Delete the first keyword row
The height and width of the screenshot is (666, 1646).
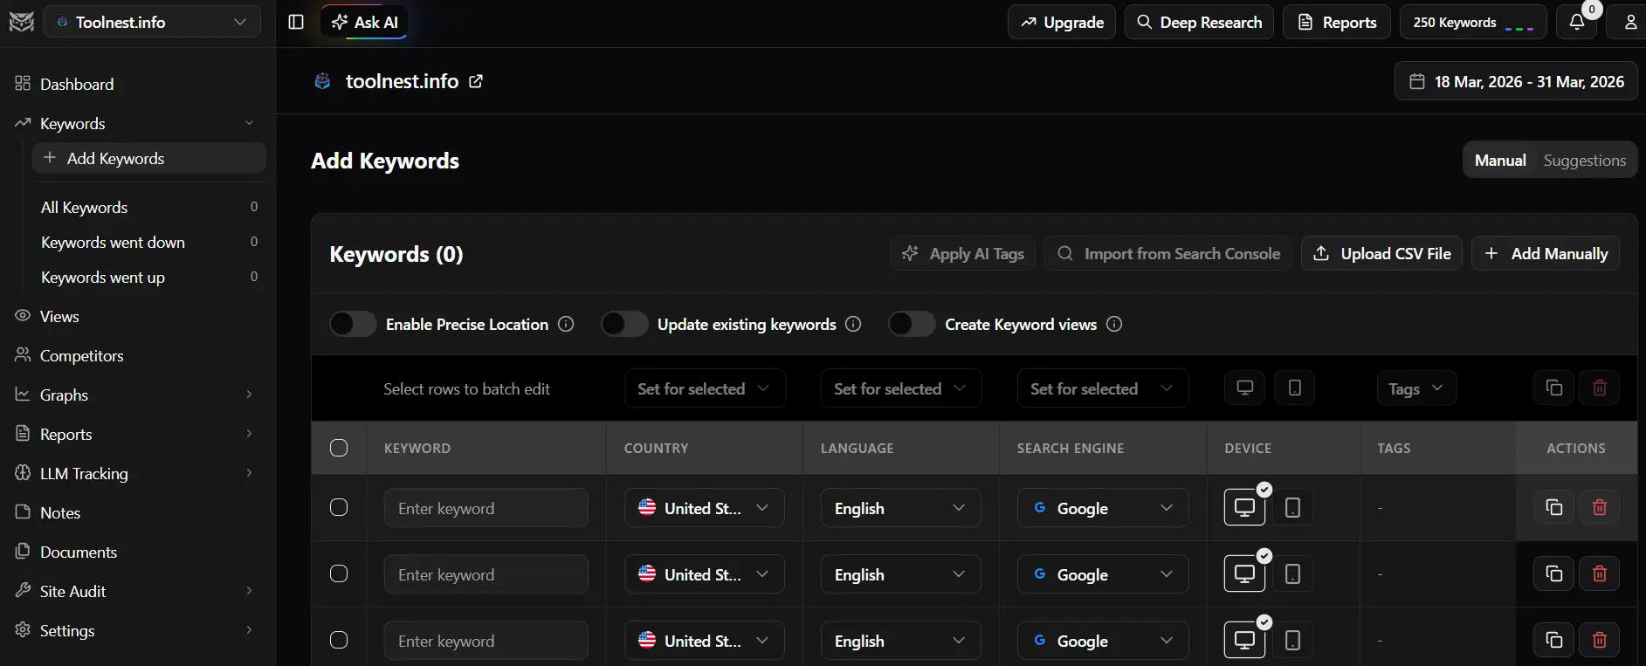pyautogui.click(x=1600, y=507)
